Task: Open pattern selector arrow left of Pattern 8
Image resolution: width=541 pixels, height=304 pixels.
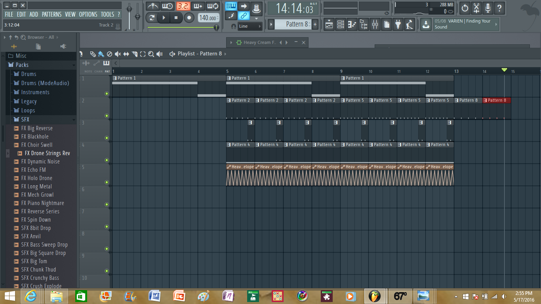Action: coord(271,24)
